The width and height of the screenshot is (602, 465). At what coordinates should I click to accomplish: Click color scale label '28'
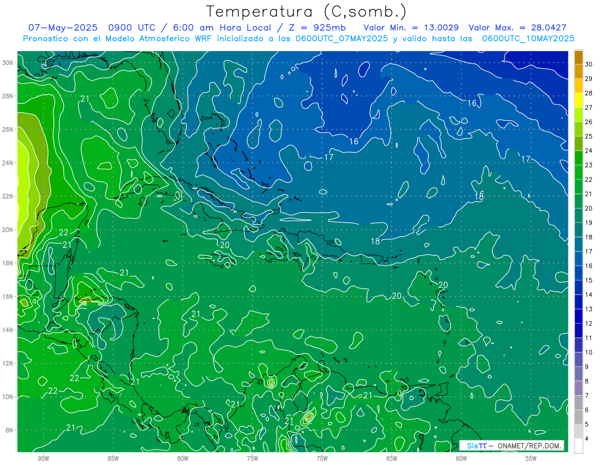pyautogui.click(x=589, y=93)
